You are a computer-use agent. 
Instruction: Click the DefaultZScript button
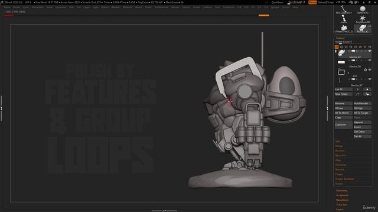click(x=325, y=2)
